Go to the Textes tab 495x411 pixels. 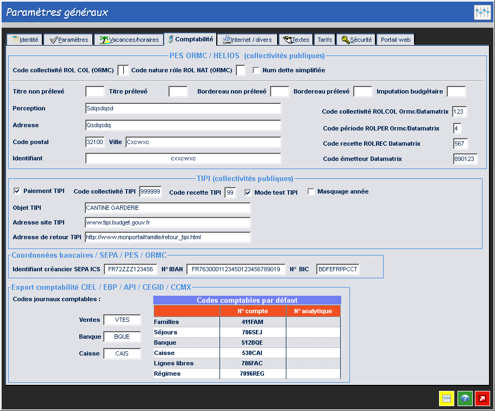296,40
